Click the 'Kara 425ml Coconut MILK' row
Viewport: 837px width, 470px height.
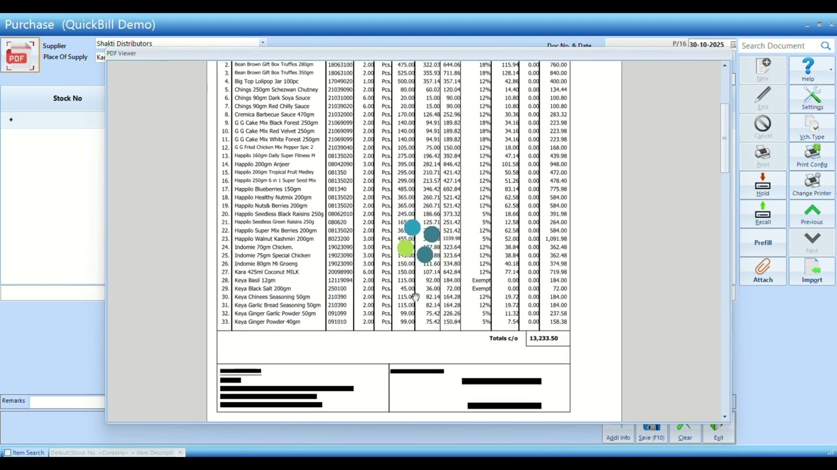coord(395,272)
